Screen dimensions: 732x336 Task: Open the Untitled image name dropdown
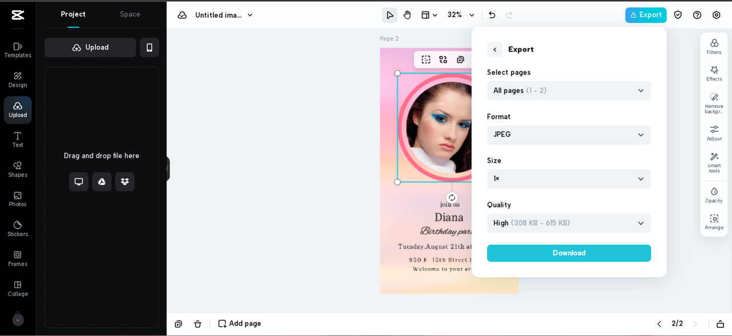point(224,15)
